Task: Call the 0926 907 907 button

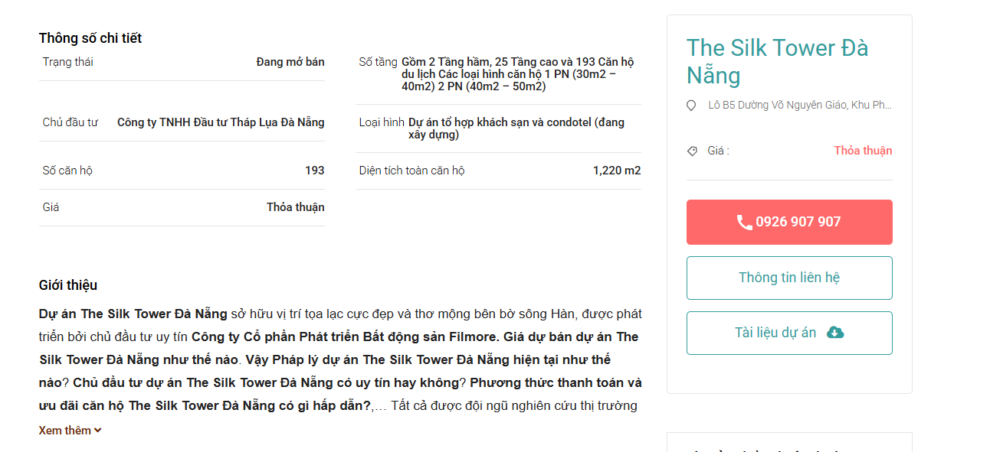Action: click(789, 222)
